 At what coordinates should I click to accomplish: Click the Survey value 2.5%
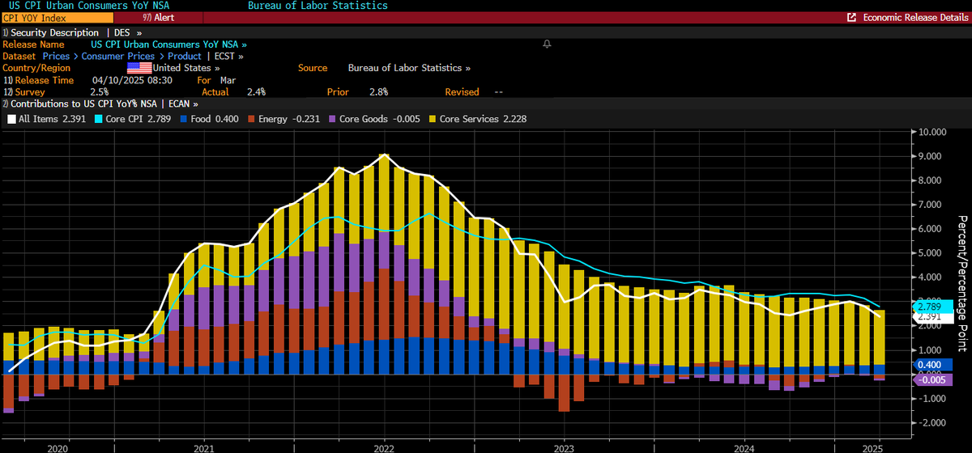(x=100, y=92)
